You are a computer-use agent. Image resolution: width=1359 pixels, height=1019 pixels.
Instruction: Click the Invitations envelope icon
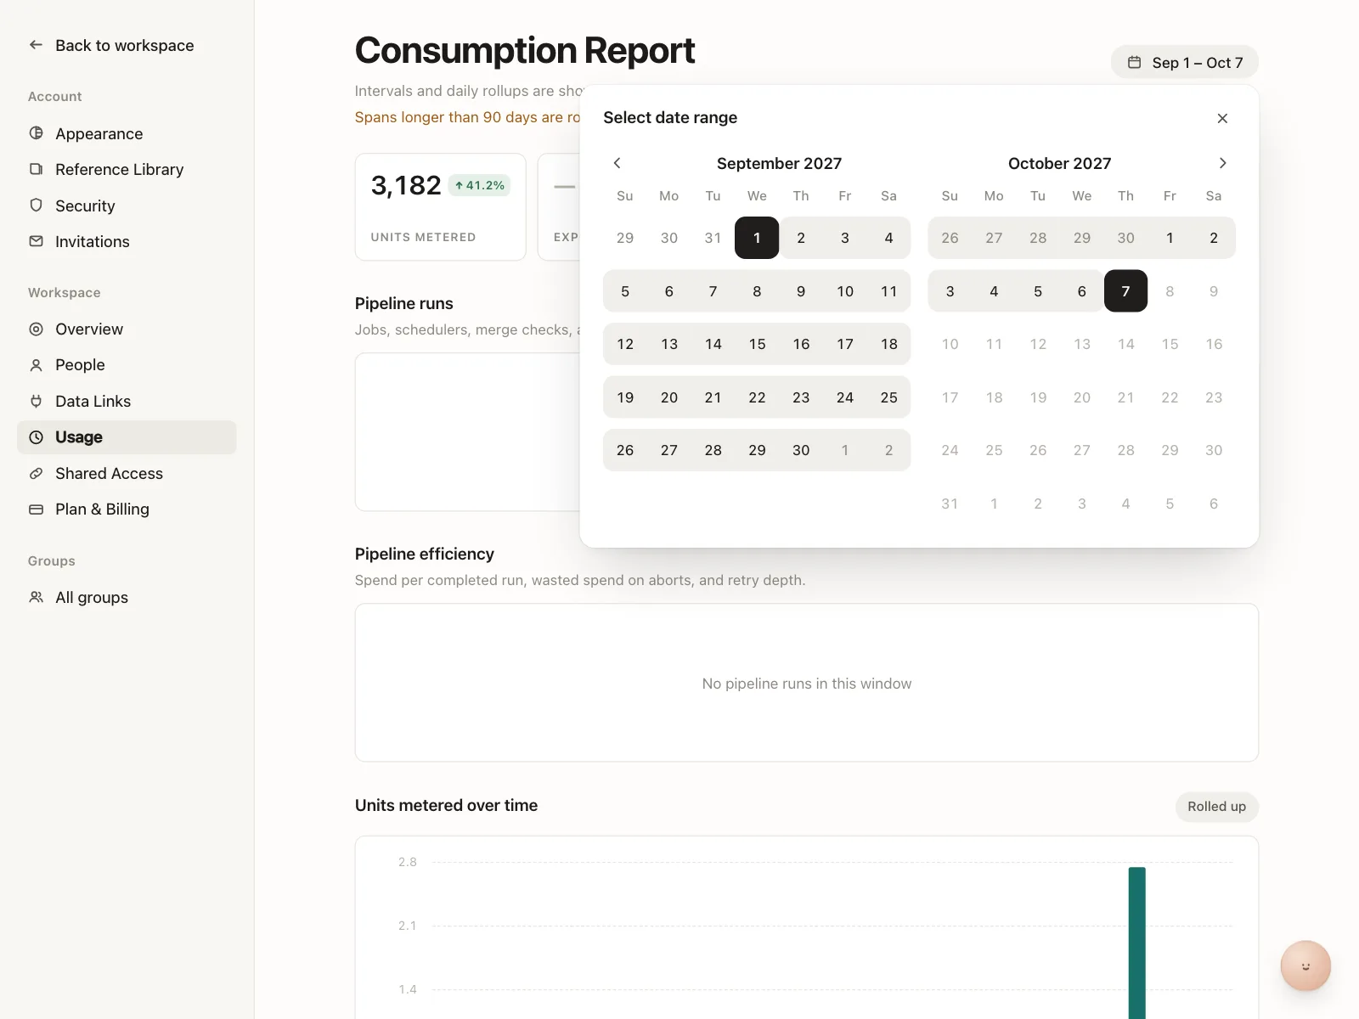[36, 241]
